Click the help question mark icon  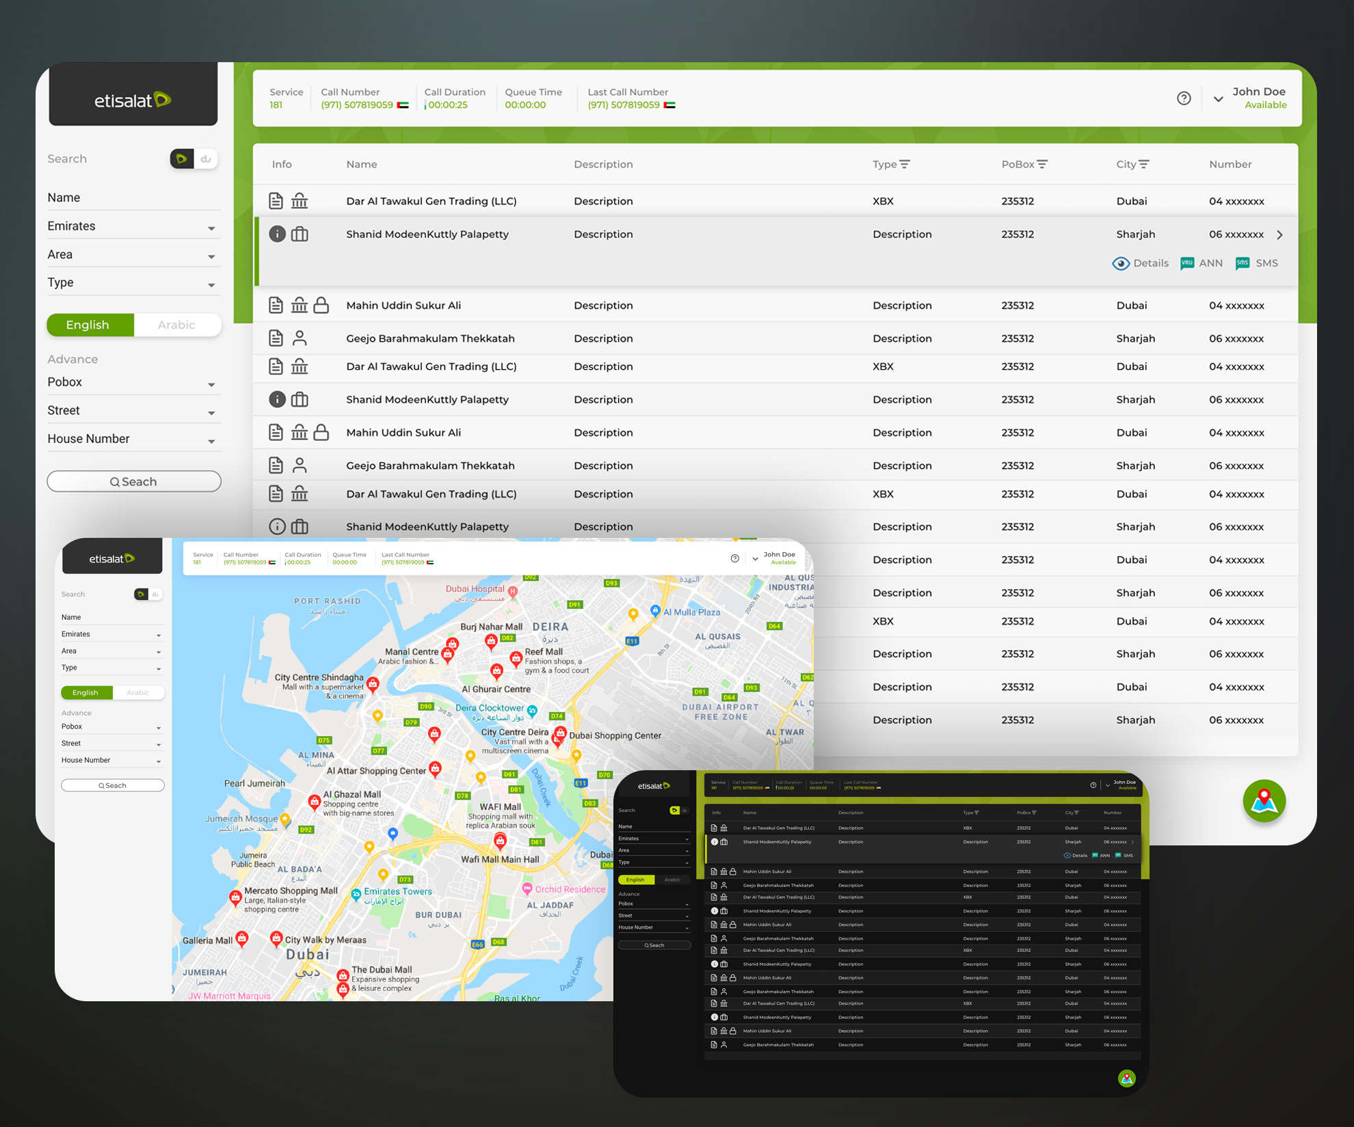coord(1184,98)
